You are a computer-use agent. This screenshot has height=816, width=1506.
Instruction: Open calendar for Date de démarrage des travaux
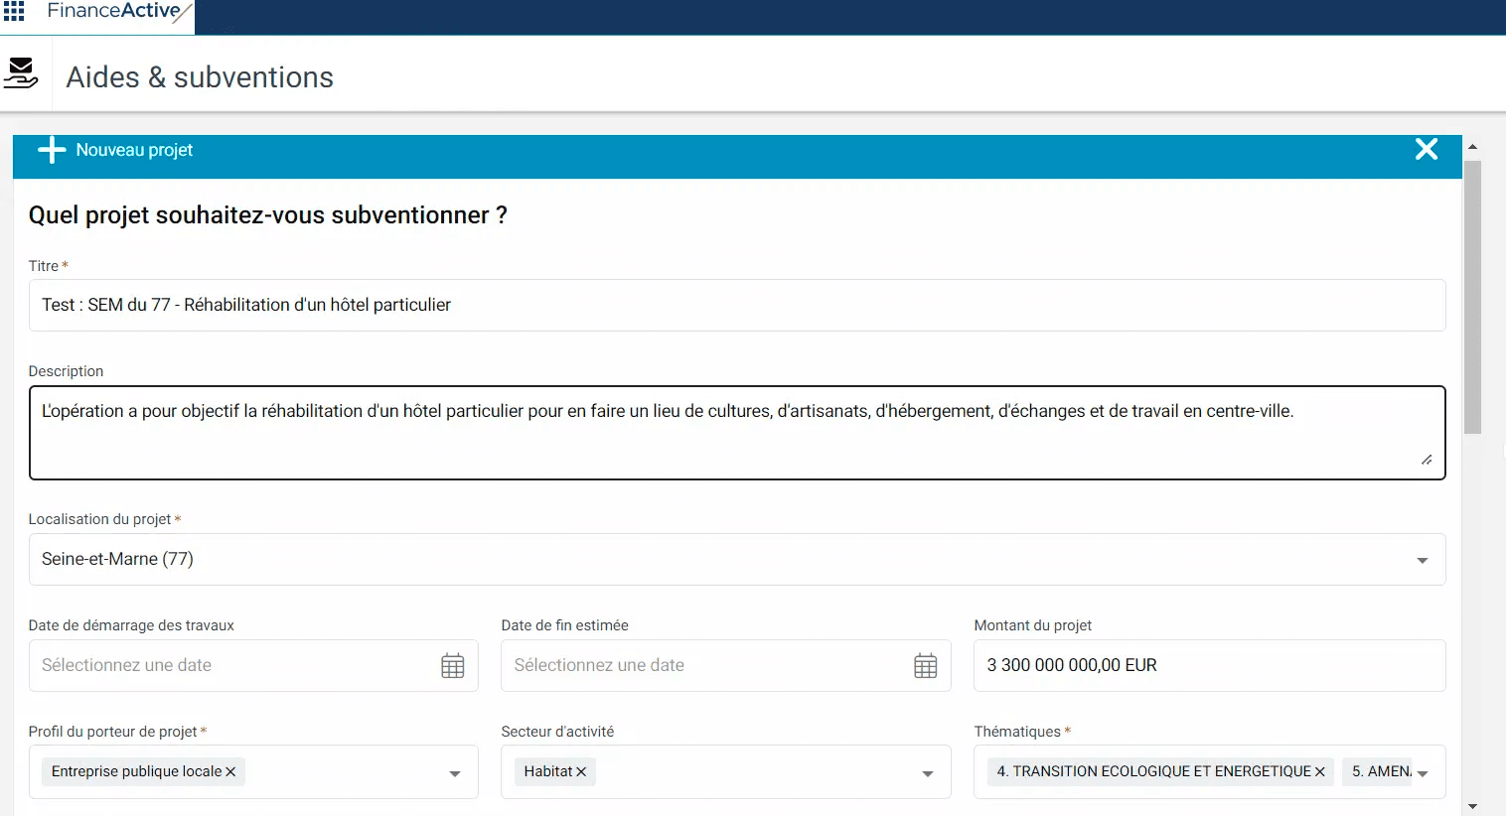pos(453,666)
